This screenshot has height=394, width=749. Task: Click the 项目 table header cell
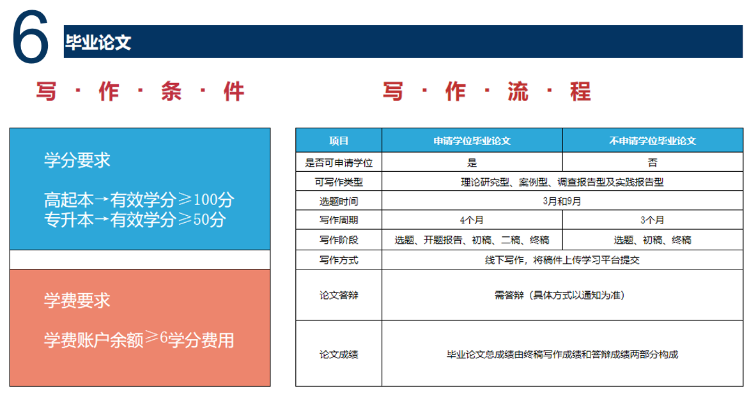tap(339, 140)
